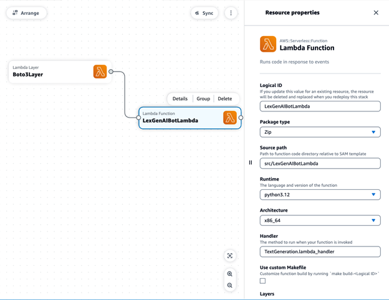This screenshot has width=389, height=300.
Task: Click the Lambda Function icon in properties panel
Action: point(268,44)
